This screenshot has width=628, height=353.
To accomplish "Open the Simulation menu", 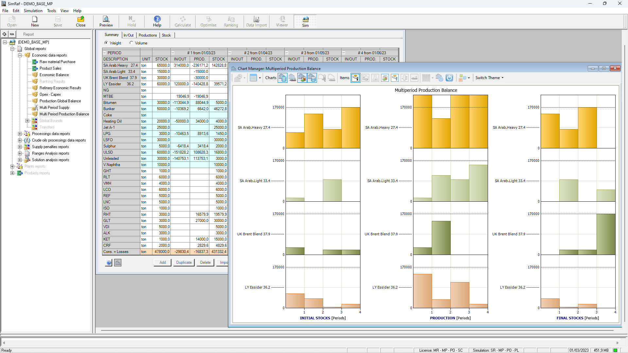I will pos(33,11).
